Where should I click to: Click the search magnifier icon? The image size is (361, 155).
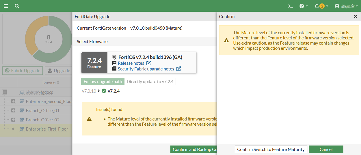(17, 6)
